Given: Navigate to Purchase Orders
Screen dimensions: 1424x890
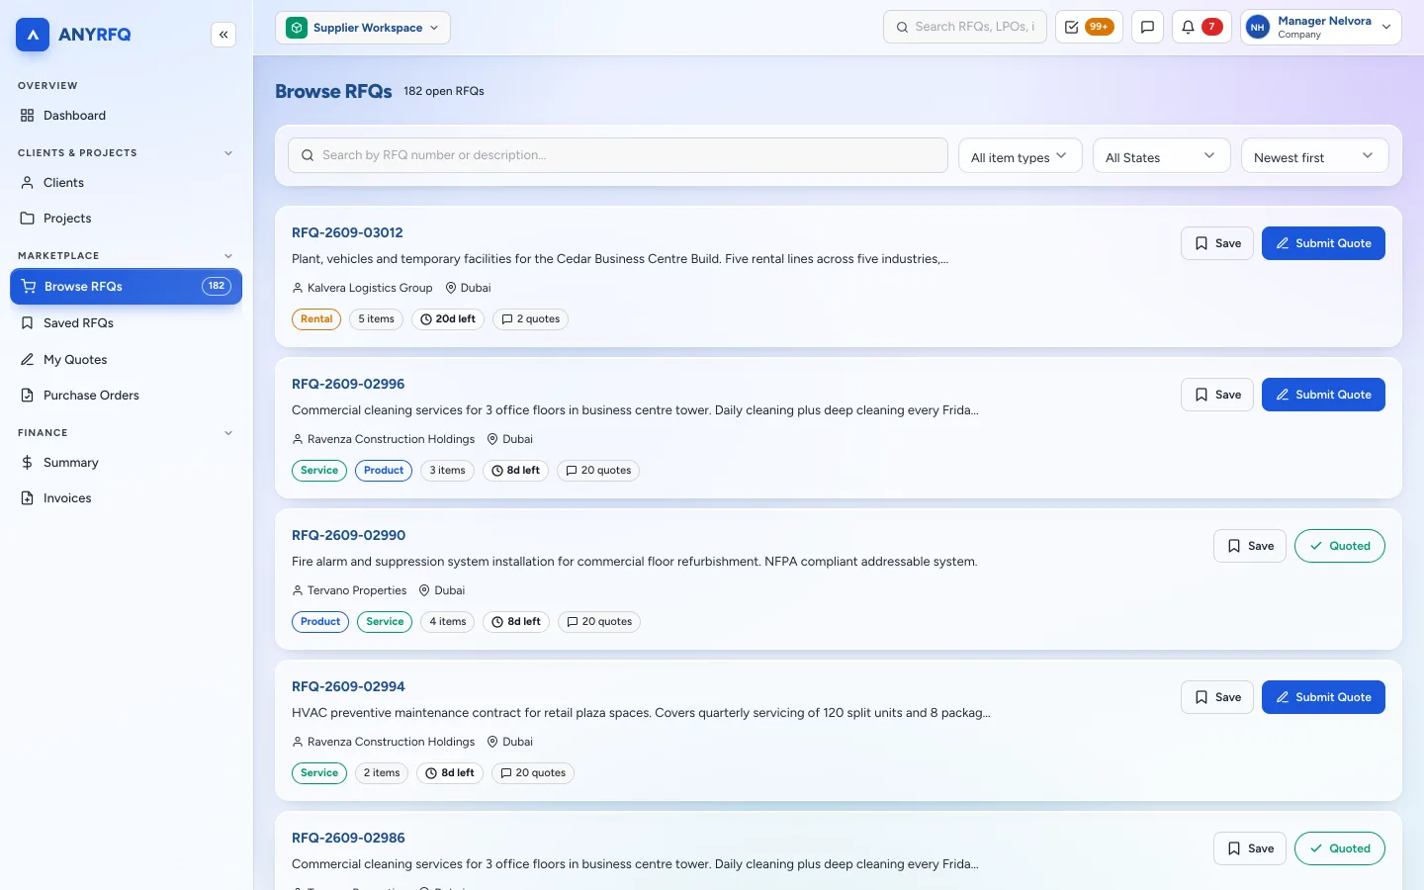Looking at the screenshot, I should click(127, 396).
